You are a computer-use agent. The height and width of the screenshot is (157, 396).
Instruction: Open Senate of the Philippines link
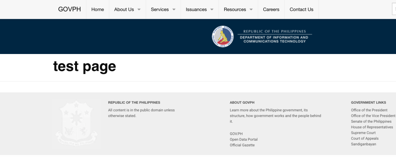pyautogui.click(x=371, y=121)
